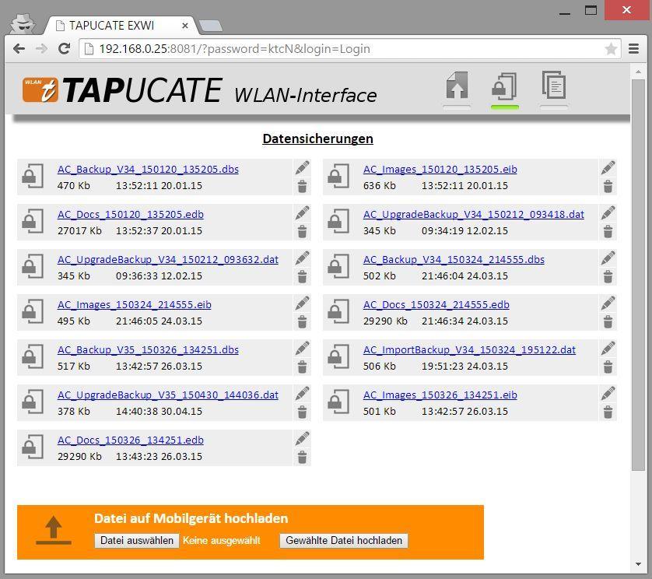The height and width of the screenshot is (579, 652).
Task: Delete AC_Backup_V34_150120_135205.dbs via trash icon
Action: point(303,186)
